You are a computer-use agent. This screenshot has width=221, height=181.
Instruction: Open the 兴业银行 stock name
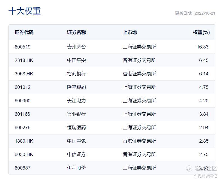[x=76, y=114]
